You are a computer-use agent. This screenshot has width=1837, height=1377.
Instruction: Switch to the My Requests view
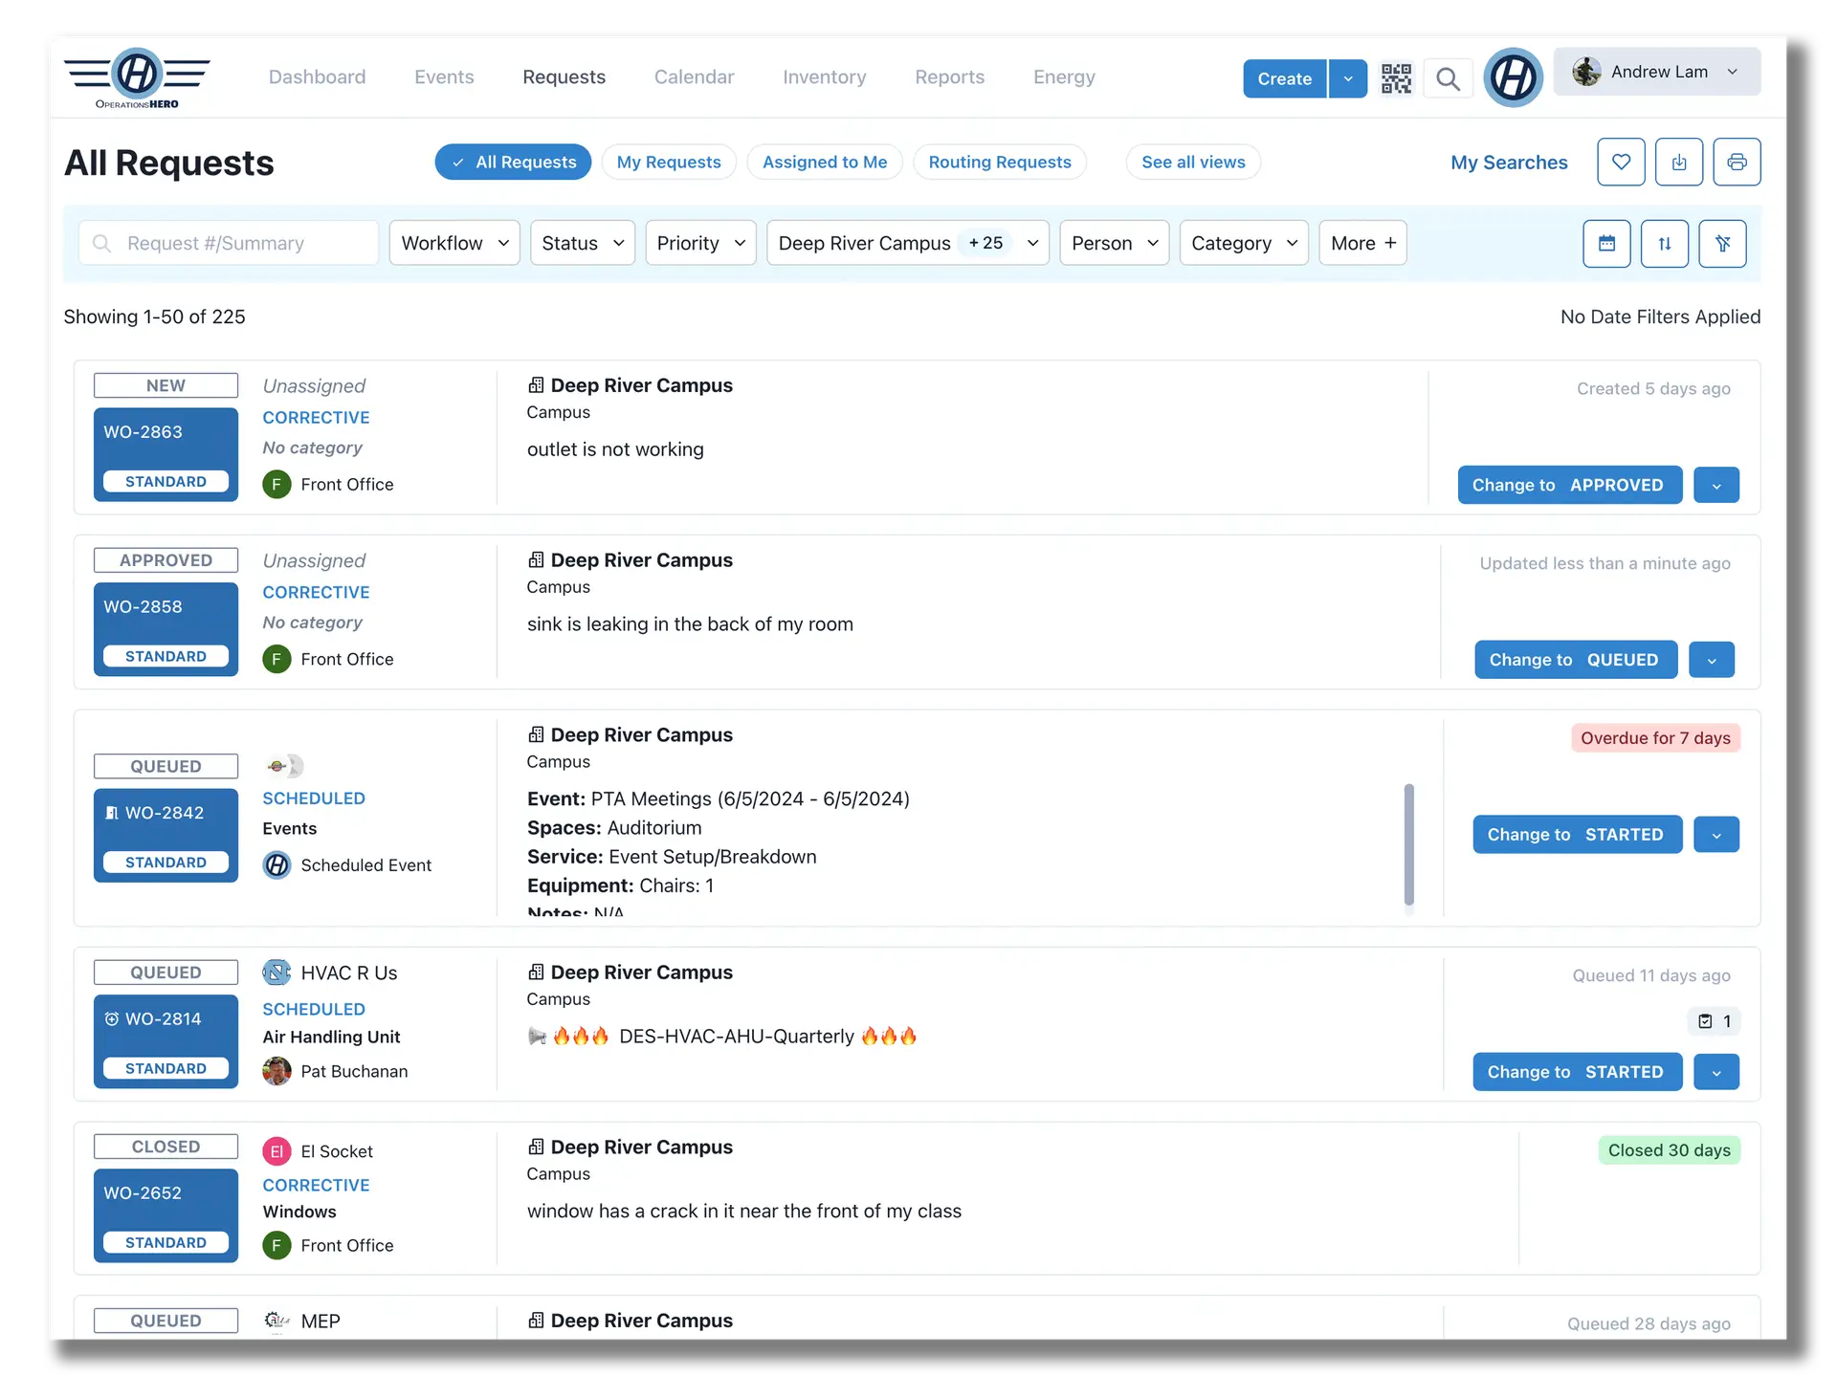coord(668,162)
